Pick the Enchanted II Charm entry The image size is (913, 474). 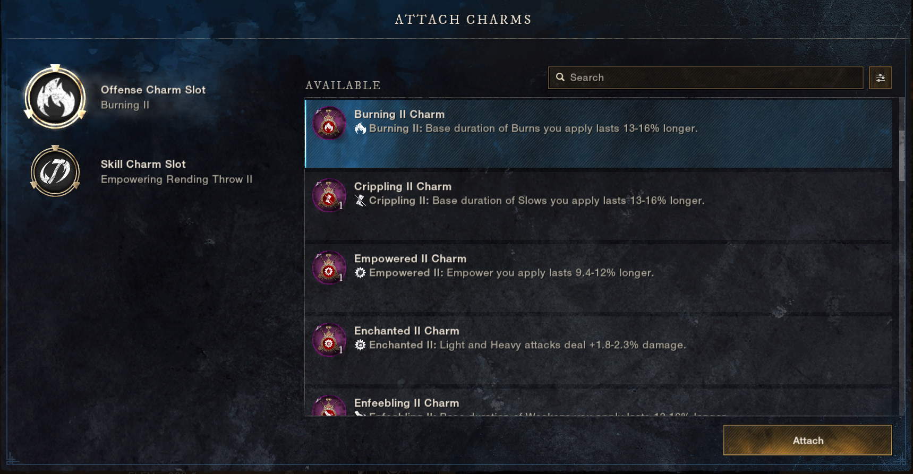tap(598, 350)
